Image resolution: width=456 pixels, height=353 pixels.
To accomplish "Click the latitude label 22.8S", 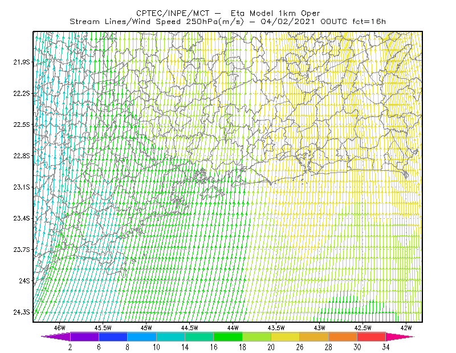I will pyautogui.click(x=22, y=156).
